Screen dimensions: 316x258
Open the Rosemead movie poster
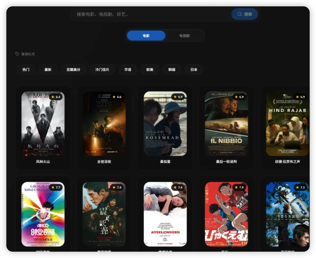click(165, 124)
